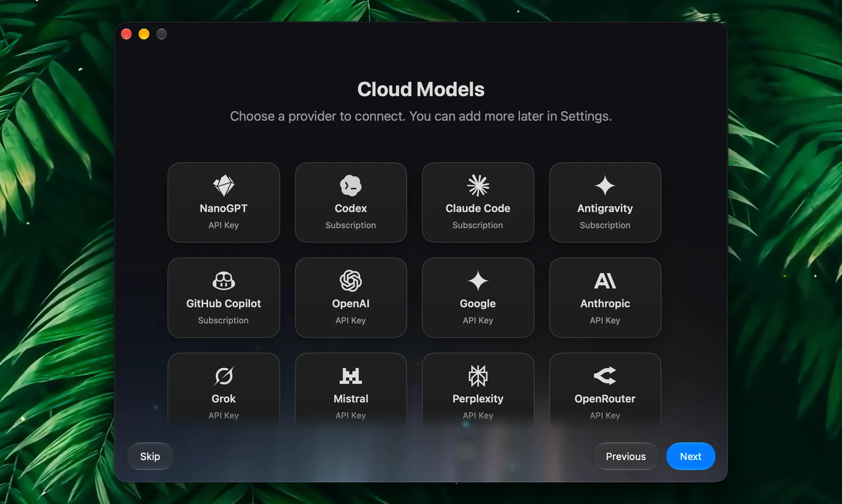Click the Anthropic AI logo icon
The height and width of the screenshot is (504, 842).
(x=605, y=281)
